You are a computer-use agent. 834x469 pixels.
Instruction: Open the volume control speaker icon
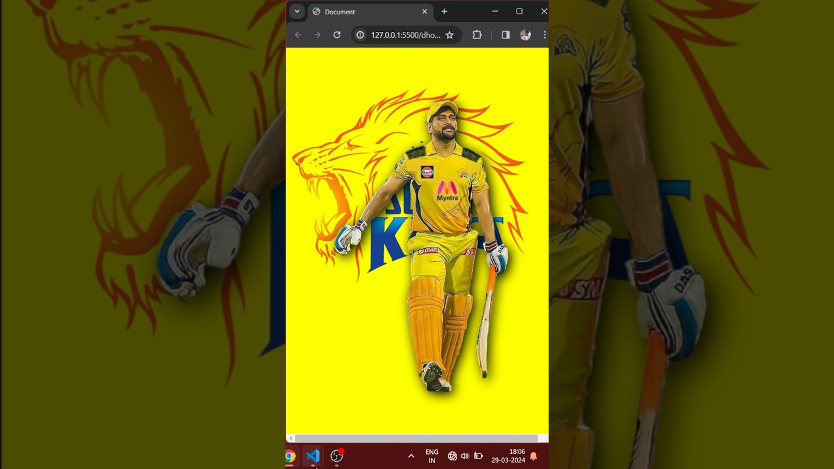pos(465,456)
